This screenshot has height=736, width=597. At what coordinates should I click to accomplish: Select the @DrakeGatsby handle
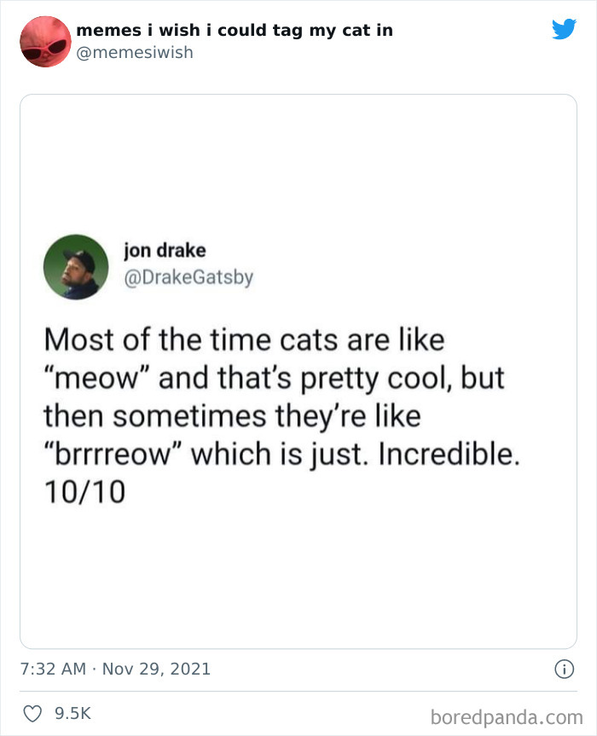[189, 277]
